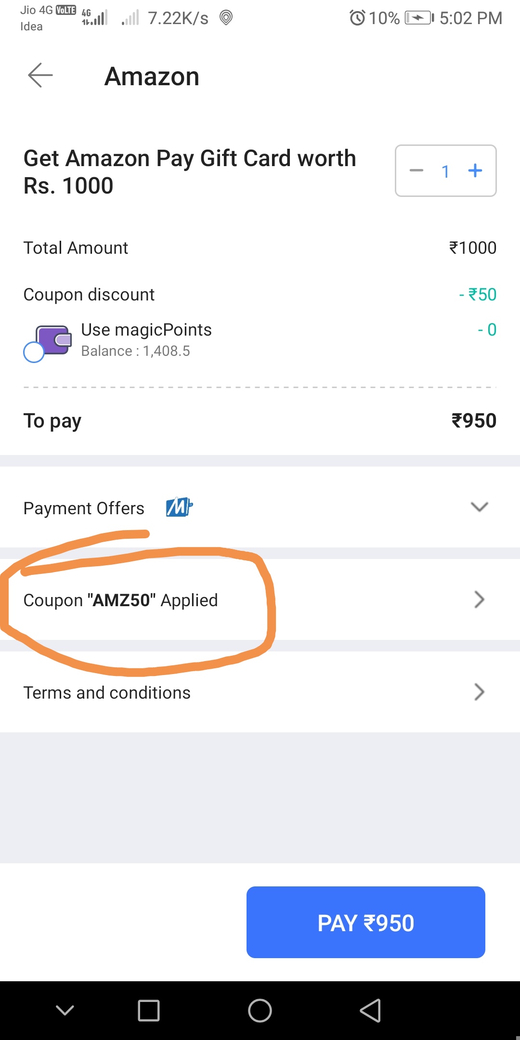Tap the Payment Offers label
The image size is (520, 1040).
[84, 508]
